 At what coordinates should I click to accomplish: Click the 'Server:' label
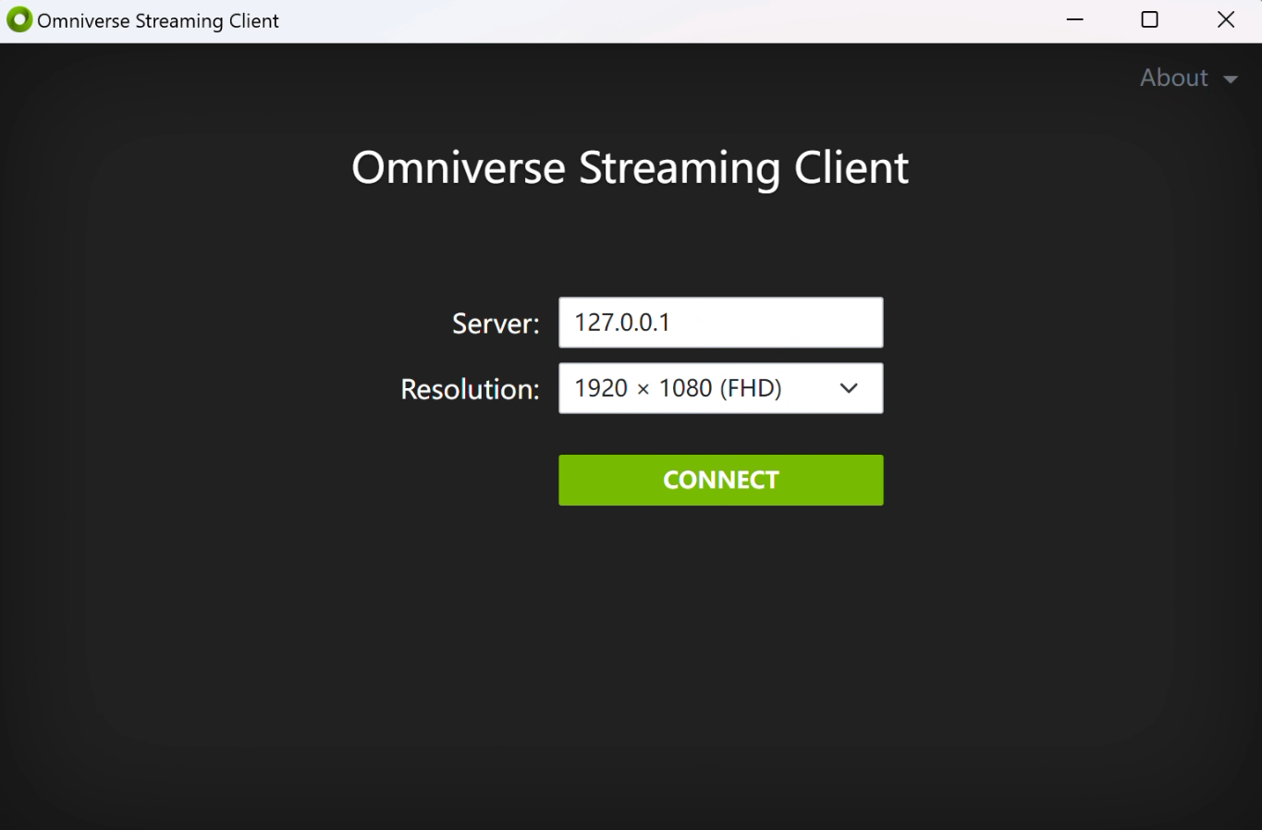[496, 323]
